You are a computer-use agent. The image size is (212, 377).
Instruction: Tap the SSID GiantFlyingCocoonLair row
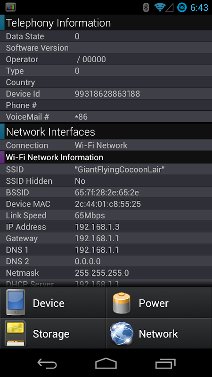tap(106, 169)
